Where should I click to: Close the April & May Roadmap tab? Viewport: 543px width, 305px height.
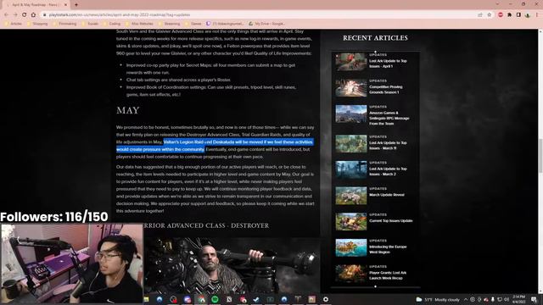coord(65,5)
